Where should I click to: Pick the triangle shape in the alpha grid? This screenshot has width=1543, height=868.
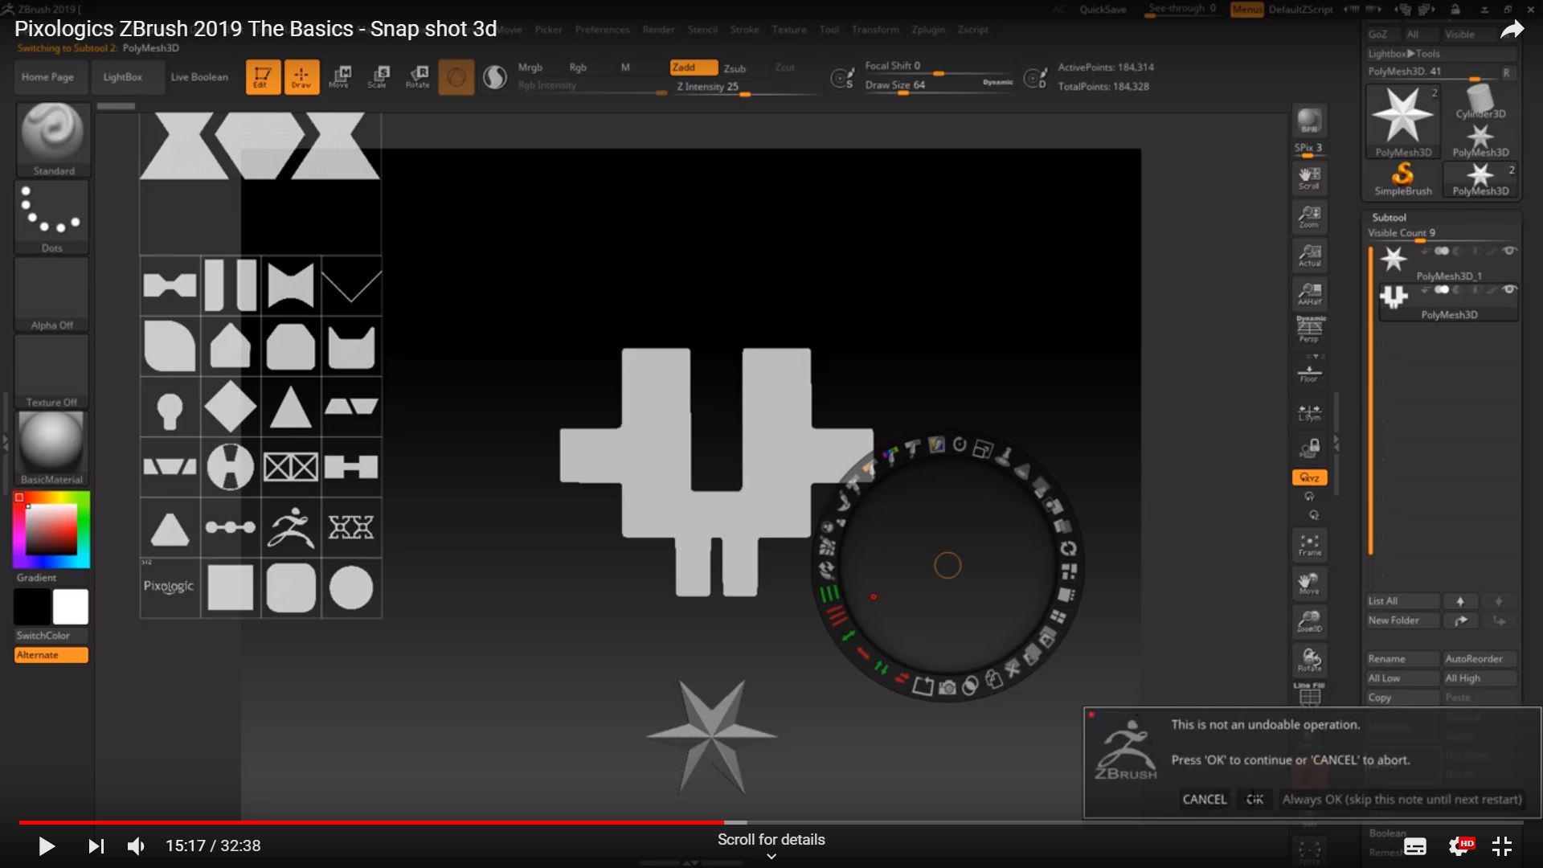point(291,407)
